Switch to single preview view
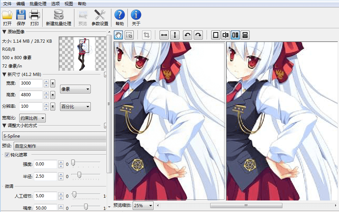The width and height of the screenshot is (339, 212). (215, 35)
